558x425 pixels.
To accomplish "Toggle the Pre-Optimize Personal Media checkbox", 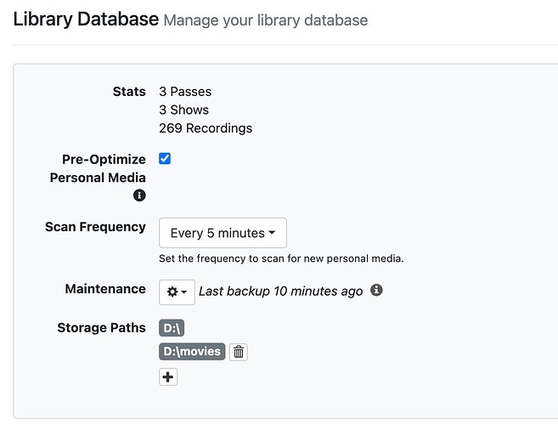I will [165, 159].
